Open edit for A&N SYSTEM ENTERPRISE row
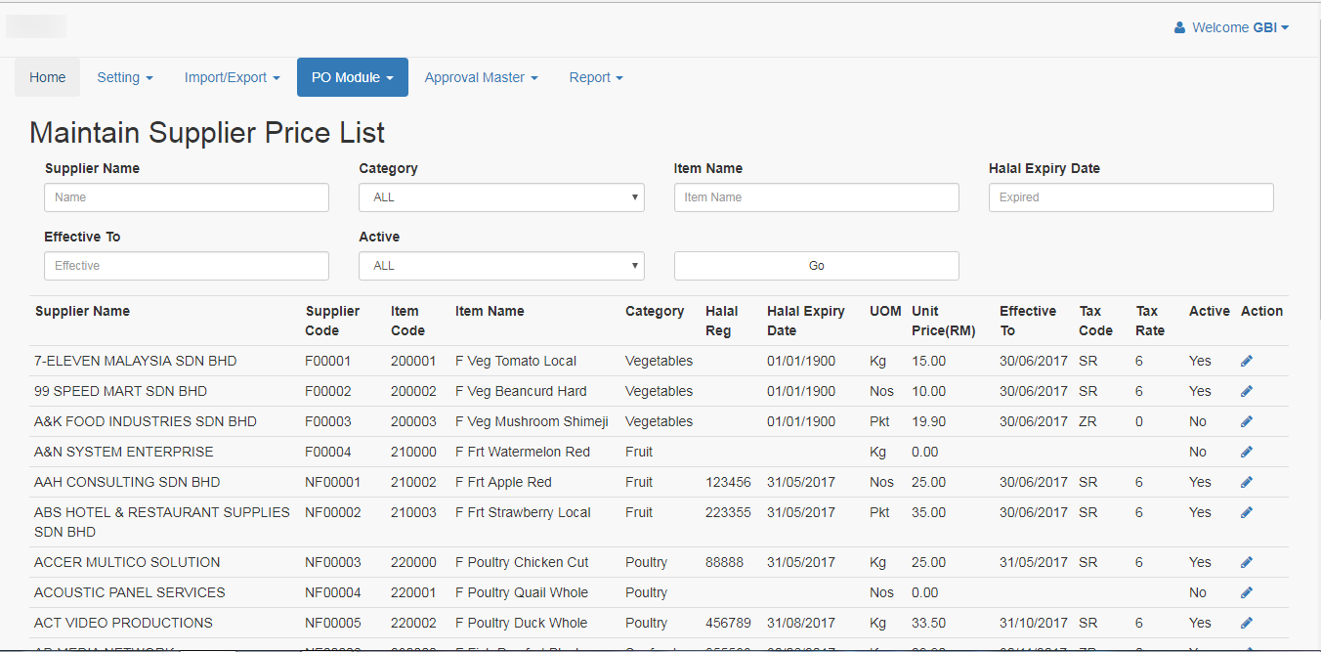 tap(1247, 452)
